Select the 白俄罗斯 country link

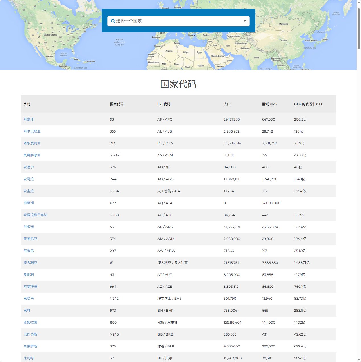point(30,346)
